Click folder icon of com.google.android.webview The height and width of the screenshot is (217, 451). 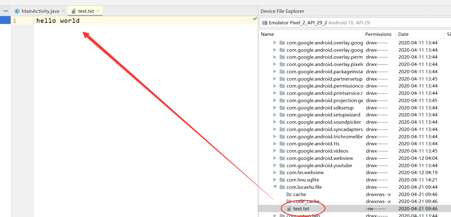pos(282,158)
